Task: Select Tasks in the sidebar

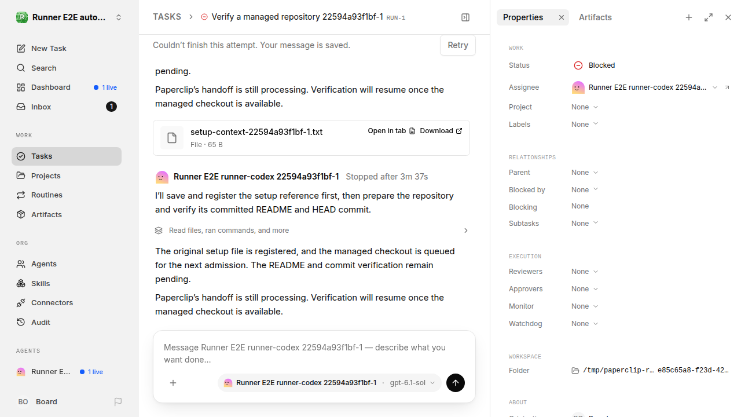Action: tap(67, 156)
